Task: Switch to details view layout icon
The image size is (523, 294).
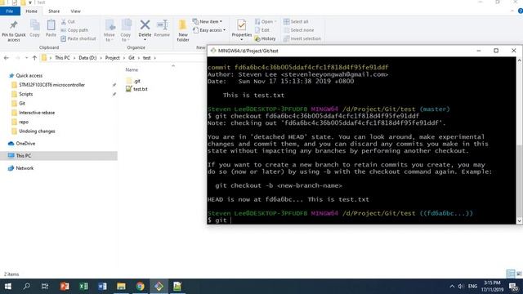Action: (510, 274)
